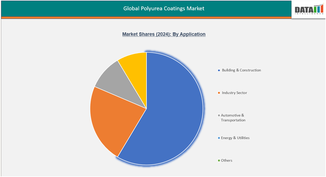Click the Market Shares (2024): By Application heading
The height and width of the screenshot is (177, 326).
pos(164,34)
